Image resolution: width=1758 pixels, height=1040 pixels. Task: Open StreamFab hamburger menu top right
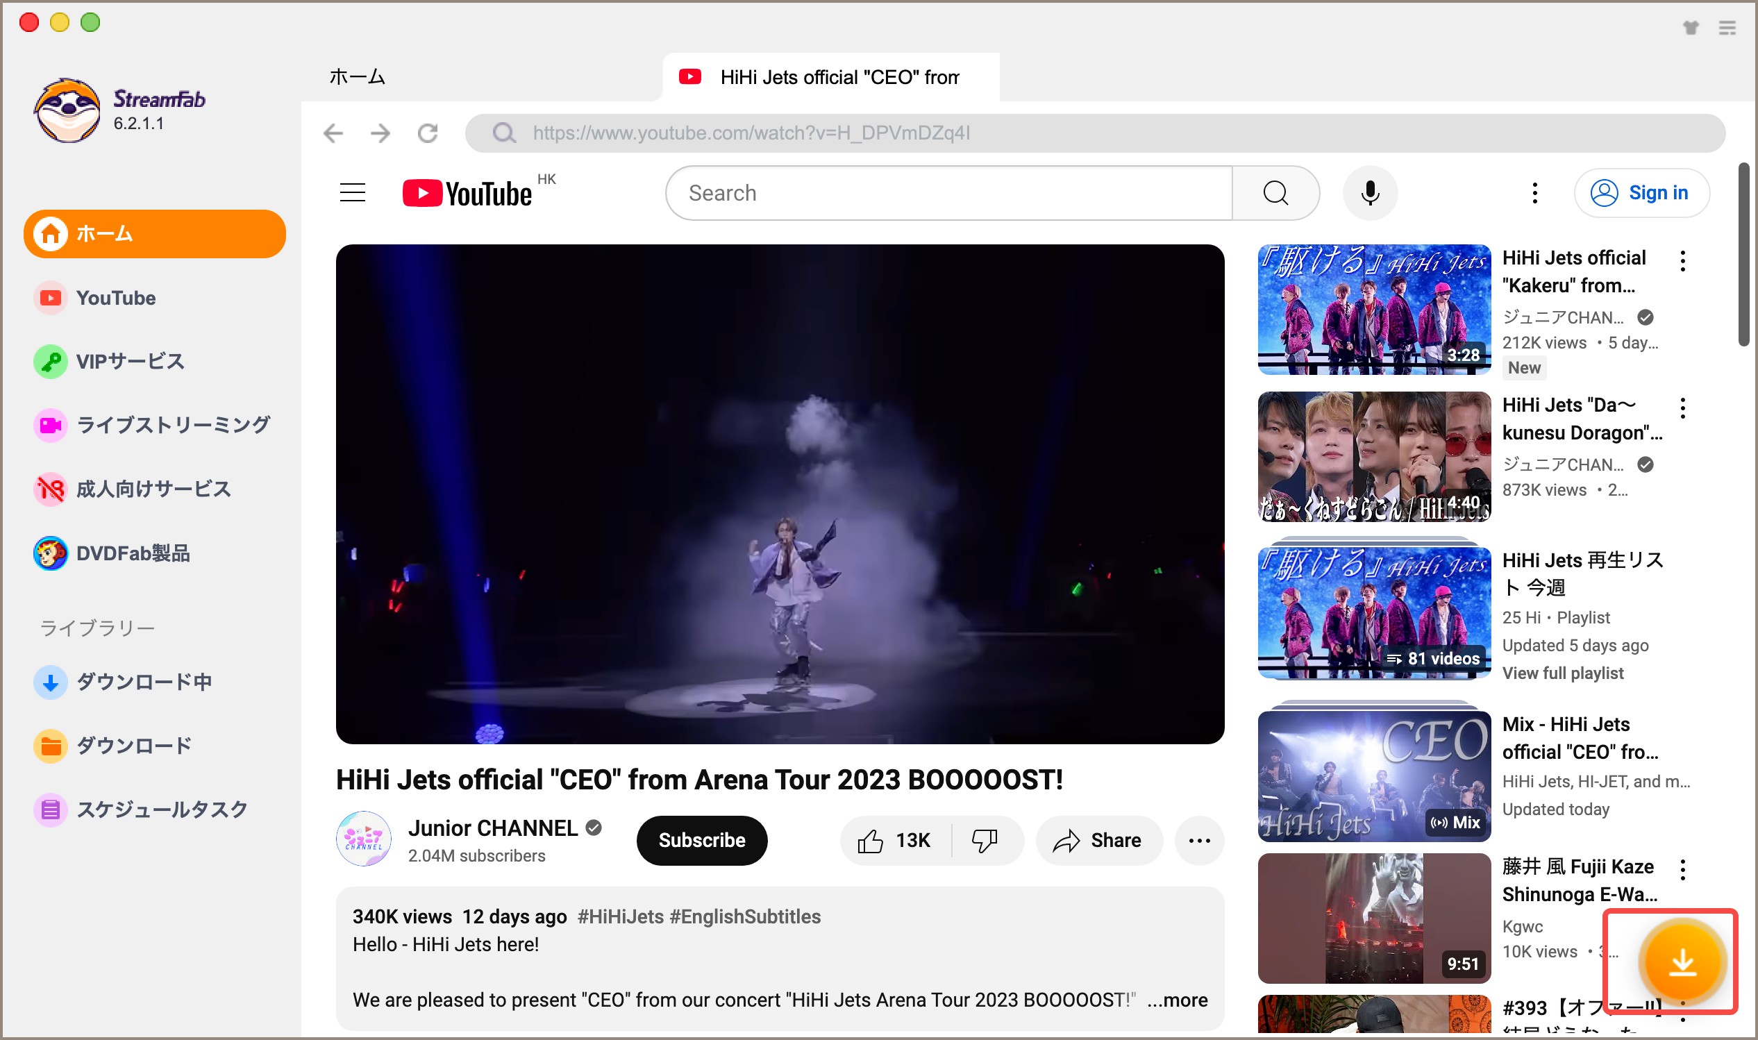1727,28
